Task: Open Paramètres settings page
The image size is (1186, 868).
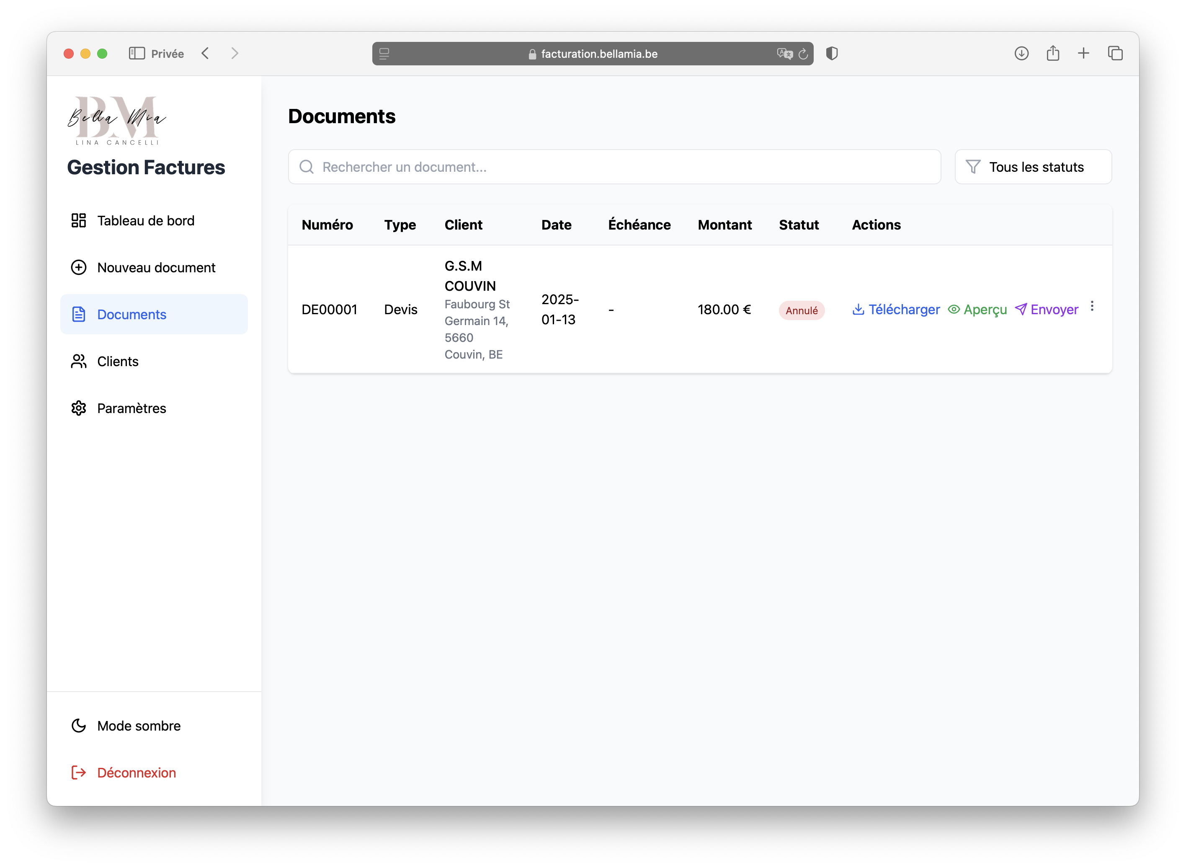Action: coord(131,408)
